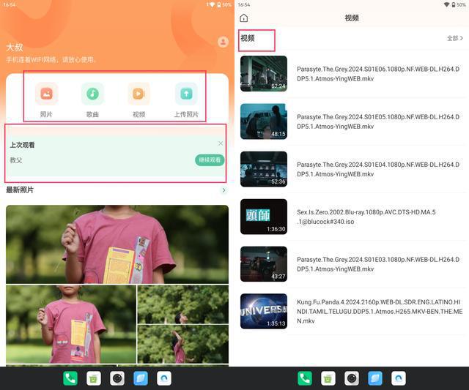The height and width of the screenshot is (390, 469).
Task: Tap the 上传照片 upload icon
Action: tap(186, 94)
